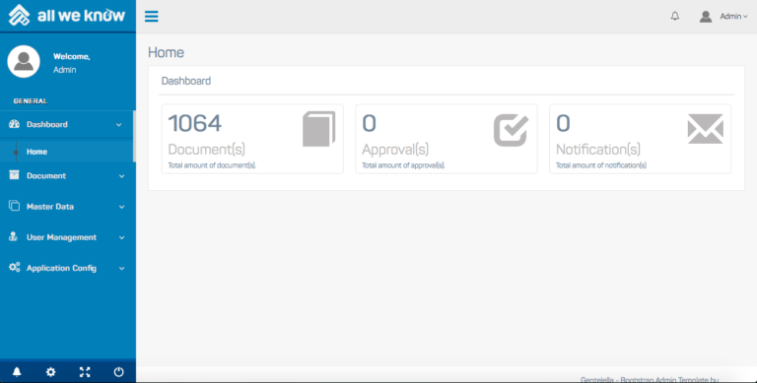
Task: Click the notifications envelope icon
Action: click(706, 129)
